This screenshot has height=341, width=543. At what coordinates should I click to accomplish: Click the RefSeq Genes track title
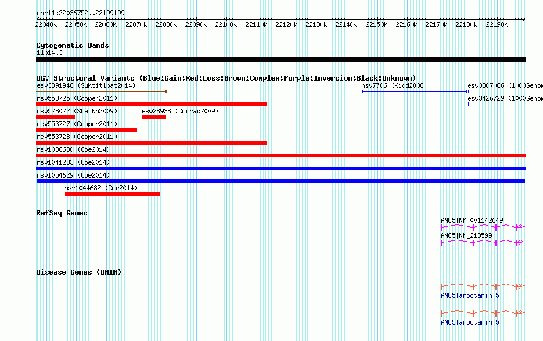tap(62, 213)
